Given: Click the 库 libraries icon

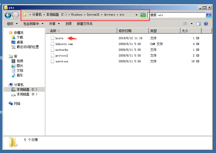Looking at the screenshot, I should 11,56.
